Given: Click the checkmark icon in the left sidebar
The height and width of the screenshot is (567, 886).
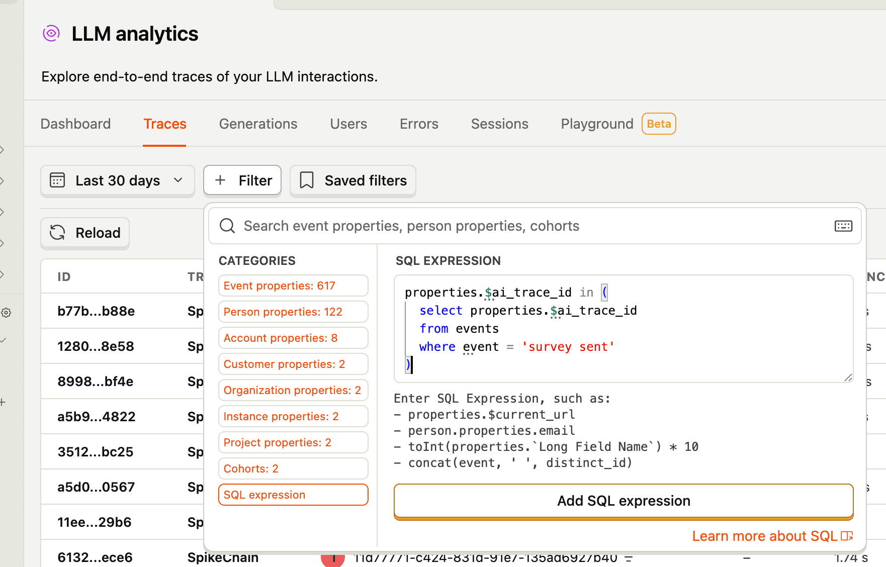Looking at the screenshot, I should [x=4, y=340].
